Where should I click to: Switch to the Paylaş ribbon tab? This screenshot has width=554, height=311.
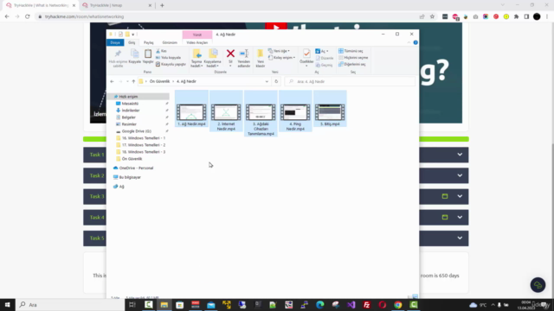tap(148, 42)
